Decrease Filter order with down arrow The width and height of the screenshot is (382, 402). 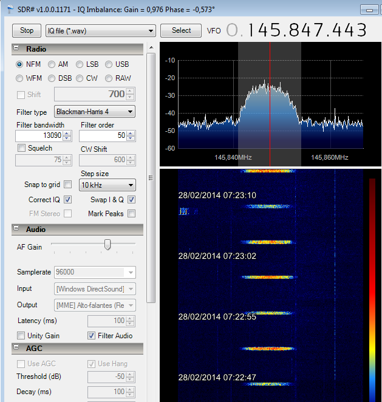pos(131,138)
